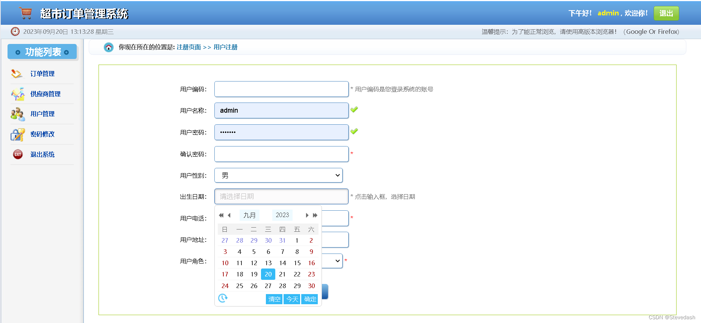This screenshot has height=323, width=701.
Task: Go to next month in calendar
Action: (307, 215)
